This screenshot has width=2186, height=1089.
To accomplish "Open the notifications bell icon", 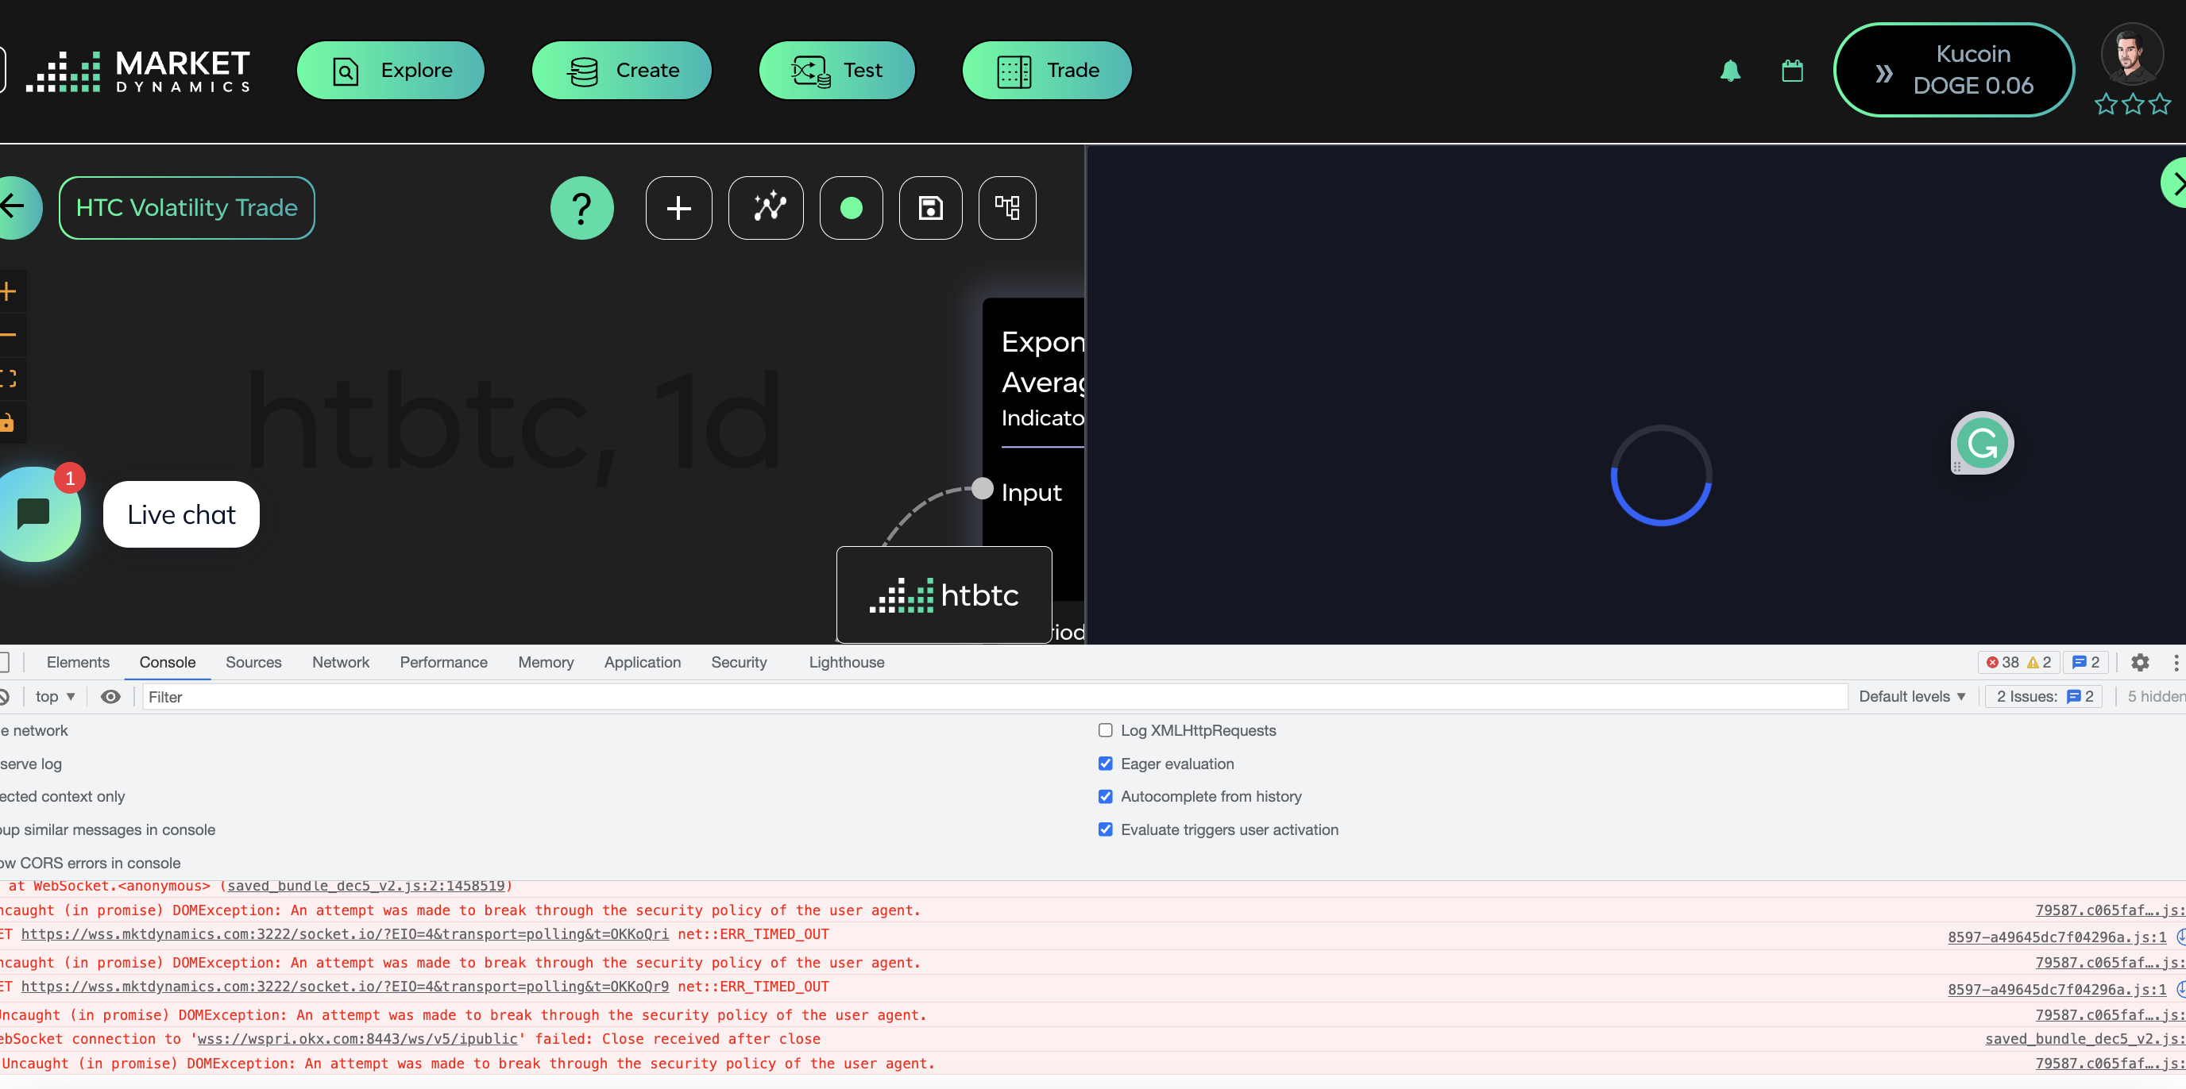I will click(1729, 71).
